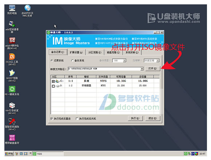
Task: Click the 执行 button
Action: click(135, 118)
